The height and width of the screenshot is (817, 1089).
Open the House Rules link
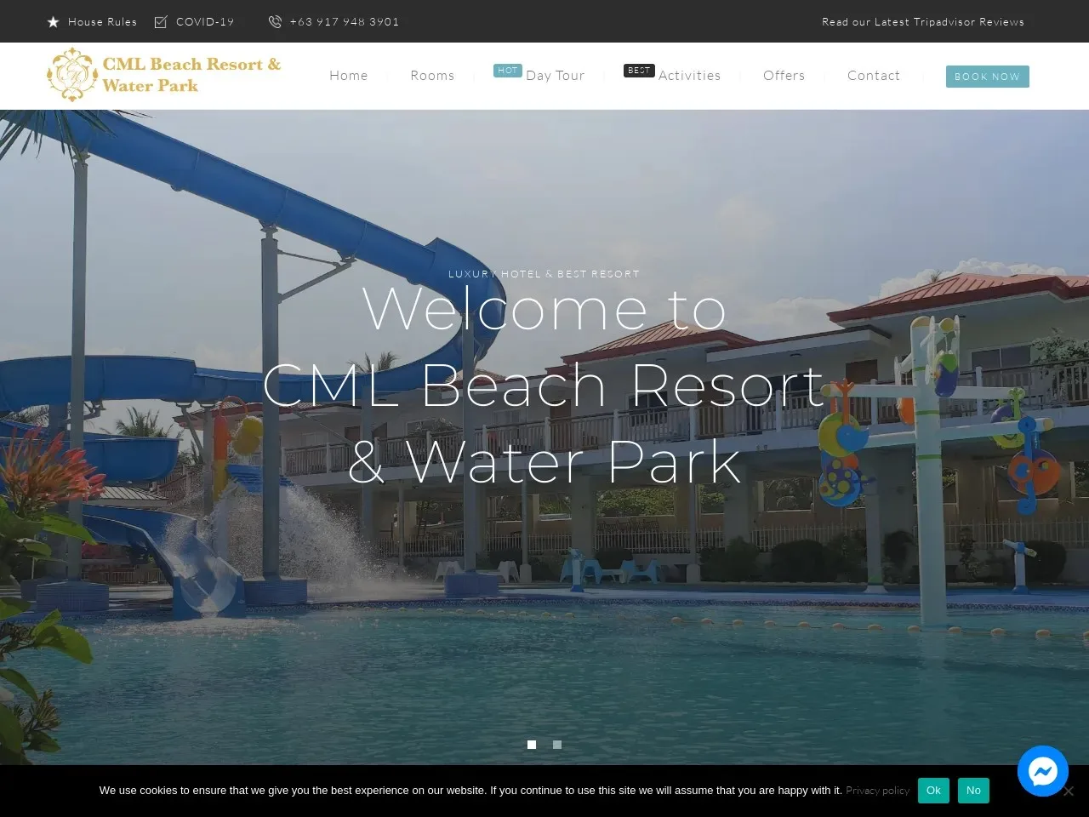pos(102,22)
